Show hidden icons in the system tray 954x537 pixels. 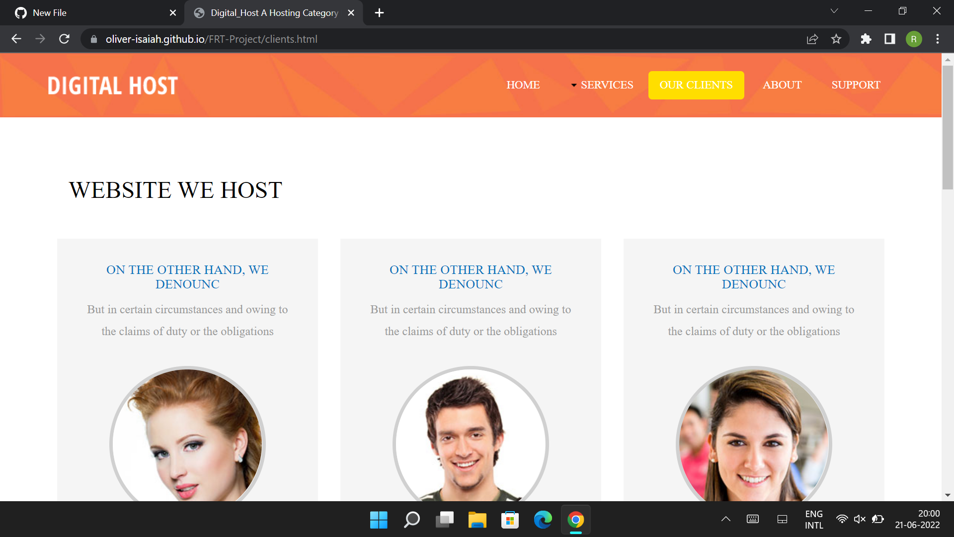tap(725, 519)
